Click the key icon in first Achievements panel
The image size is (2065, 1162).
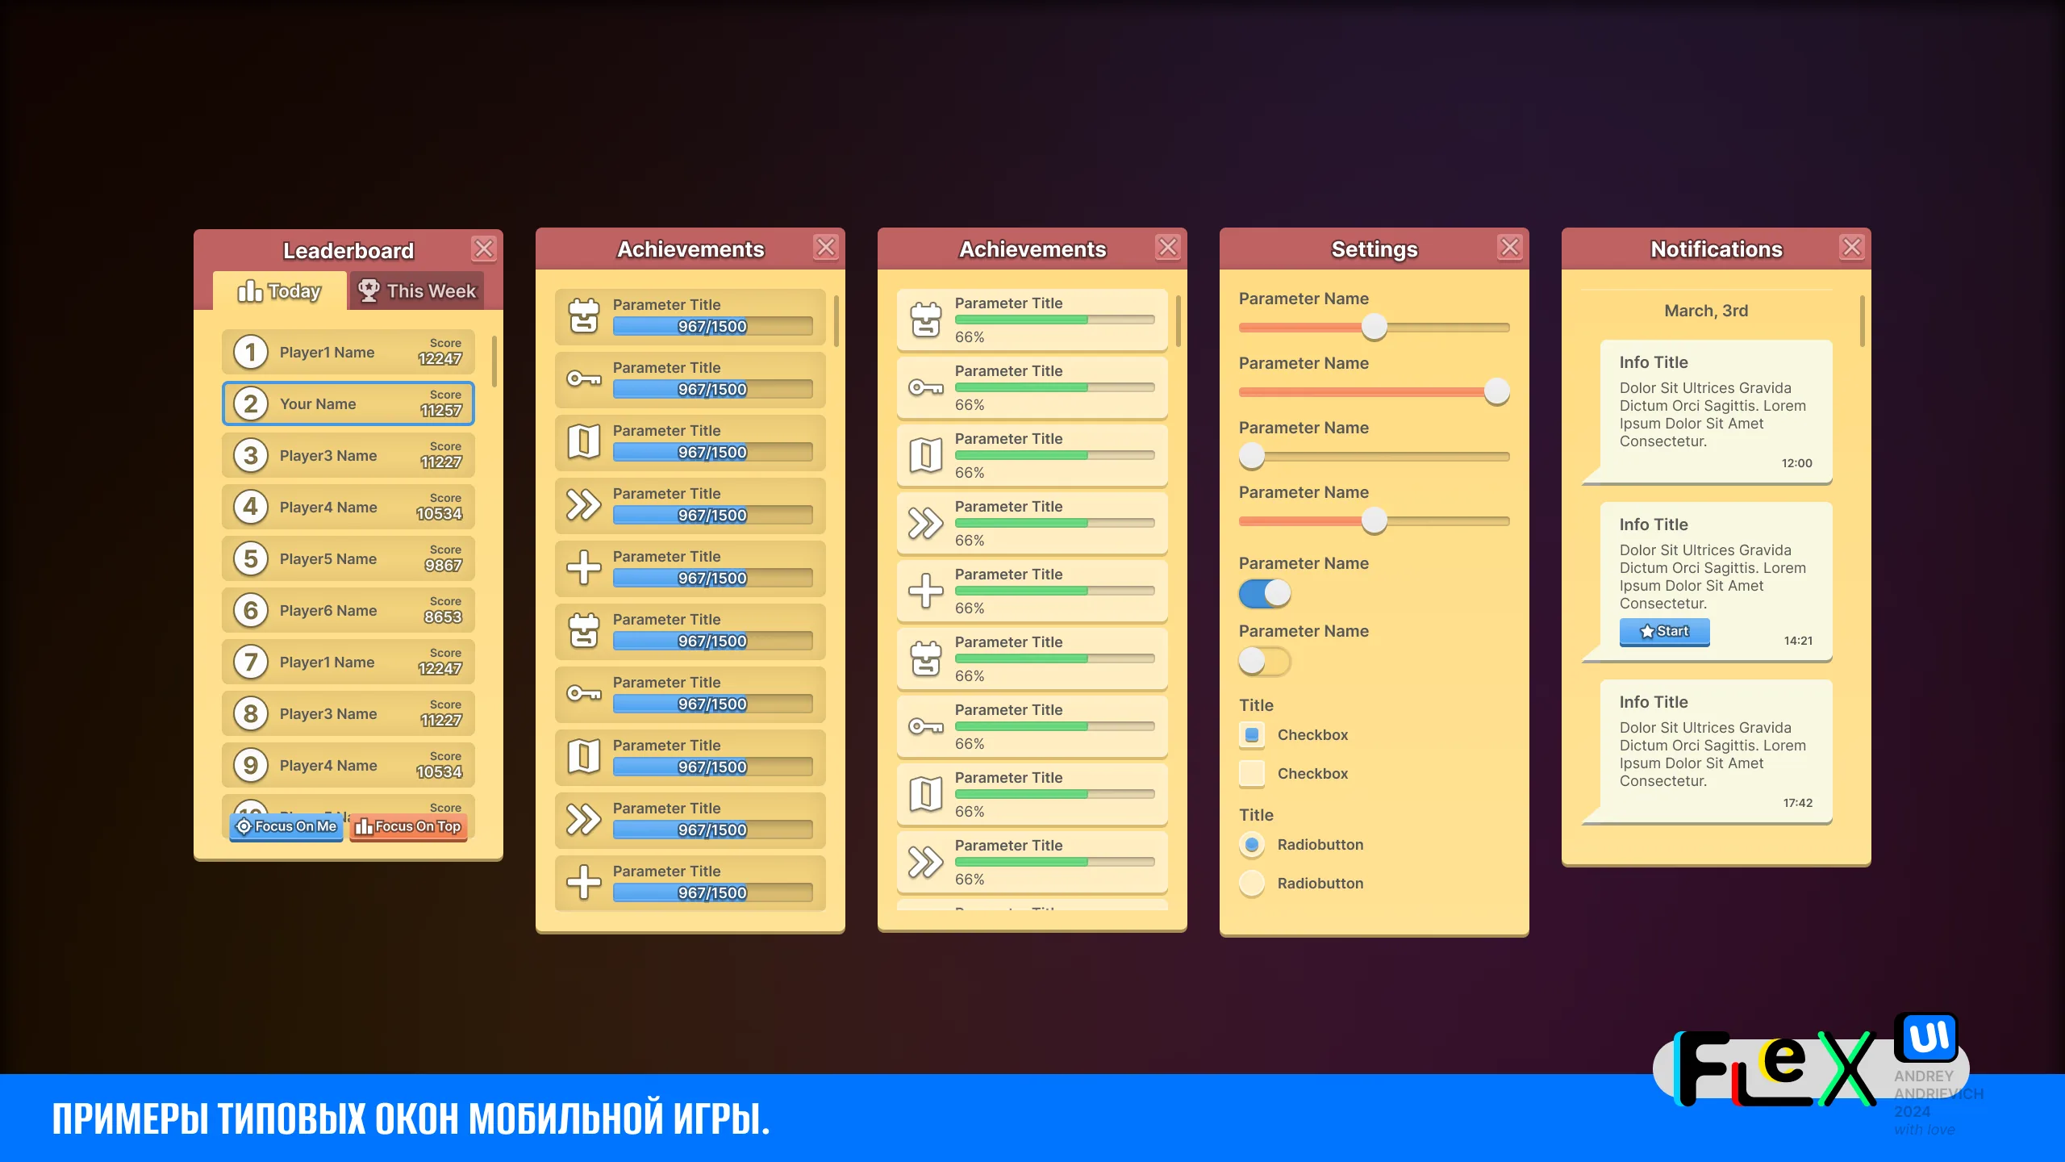583,378
